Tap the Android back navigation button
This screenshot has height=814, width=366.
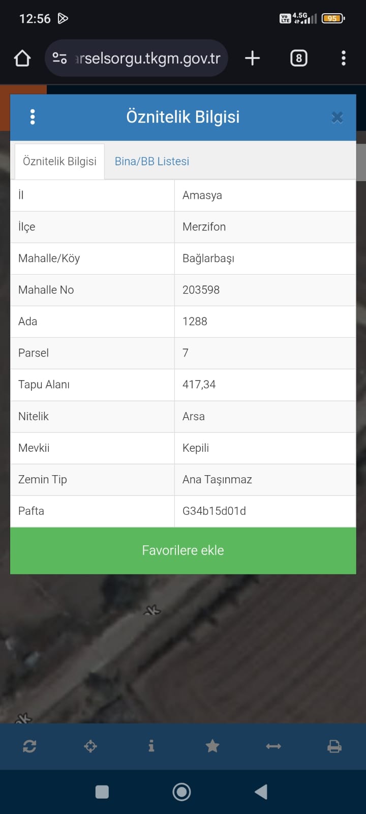click(261, 792)
